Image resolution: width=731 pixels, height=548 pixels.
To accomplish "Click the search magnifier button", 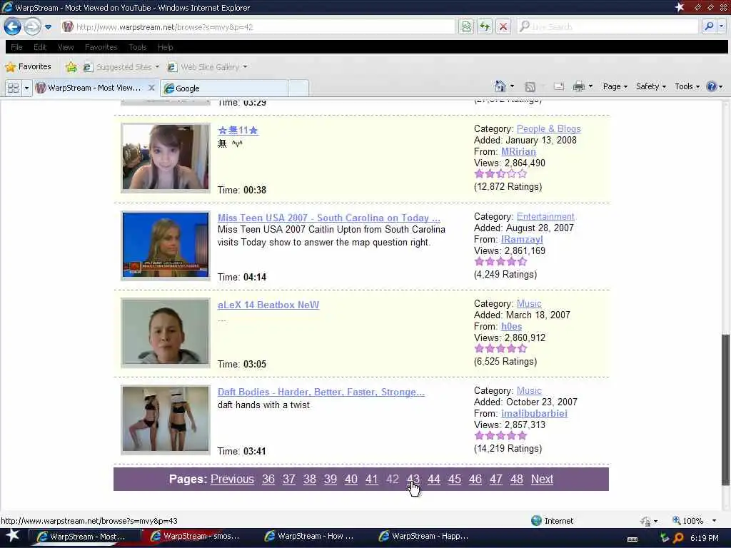I will [709, 26].
